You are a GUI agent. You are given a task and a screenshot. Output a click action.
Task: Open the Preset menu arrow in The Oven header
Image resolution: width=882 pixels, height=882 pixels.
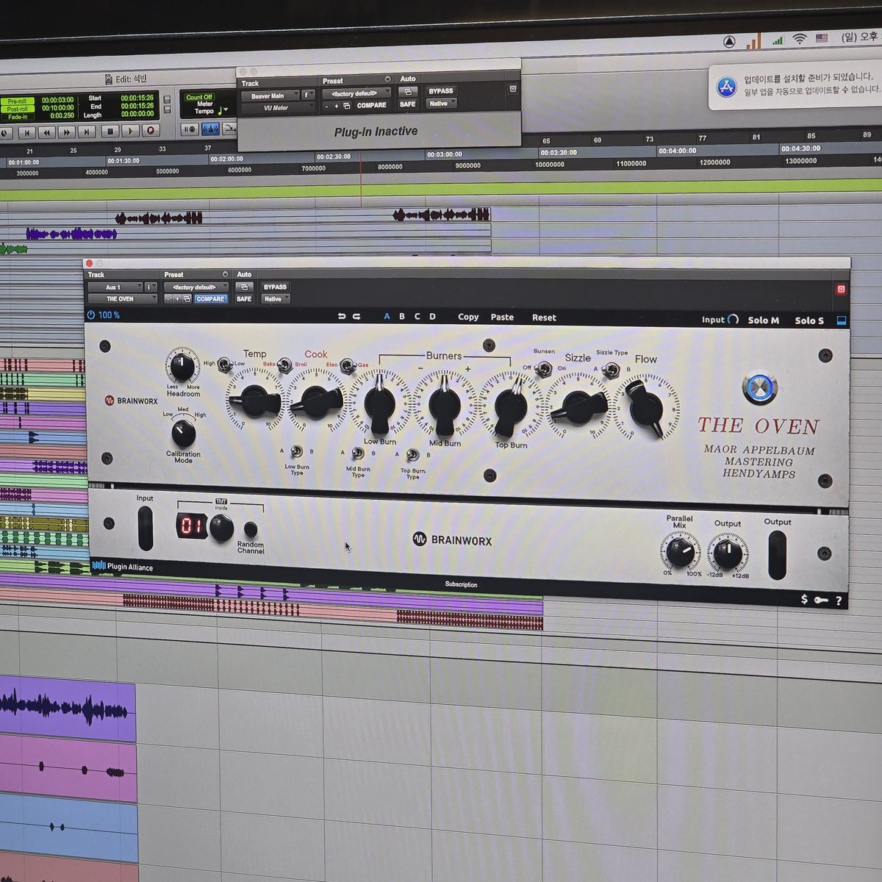click(x=225, y=275)
